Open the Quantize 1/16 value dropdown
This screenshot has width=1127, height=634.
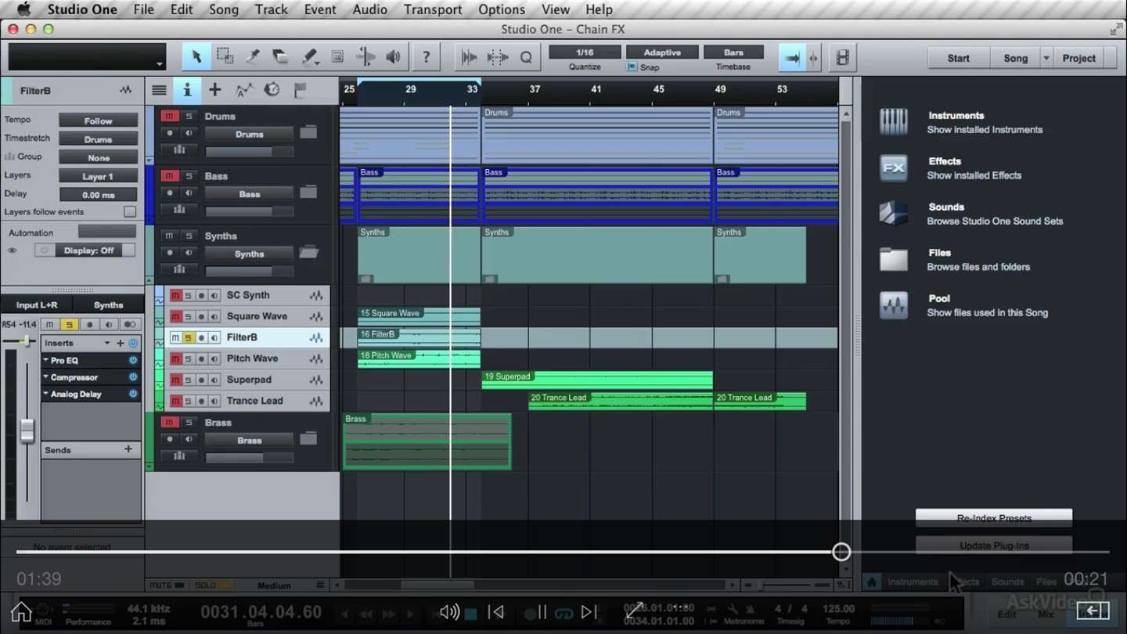pyautogui.click(x=585, y=52)
